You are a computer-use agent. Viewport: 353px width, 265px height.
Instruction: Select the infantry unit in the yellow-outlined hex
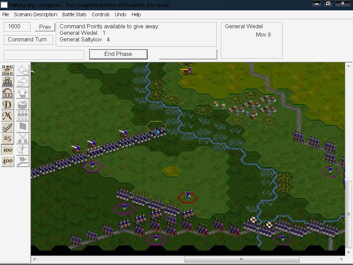[x=158, y=132]
